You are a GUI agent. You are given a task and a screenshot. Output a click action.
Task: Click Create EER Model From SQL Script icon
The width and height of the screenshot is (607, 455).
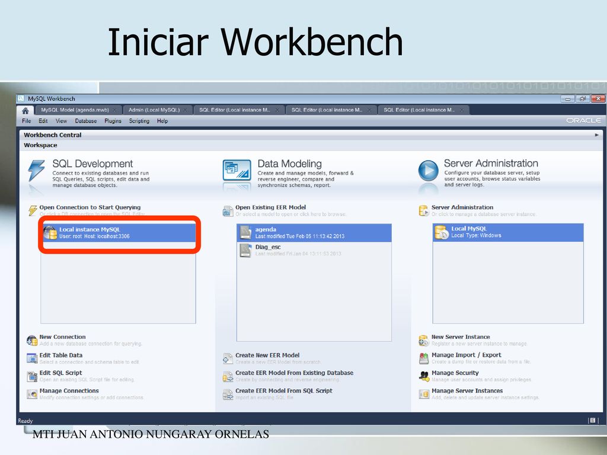click(228, 394)
